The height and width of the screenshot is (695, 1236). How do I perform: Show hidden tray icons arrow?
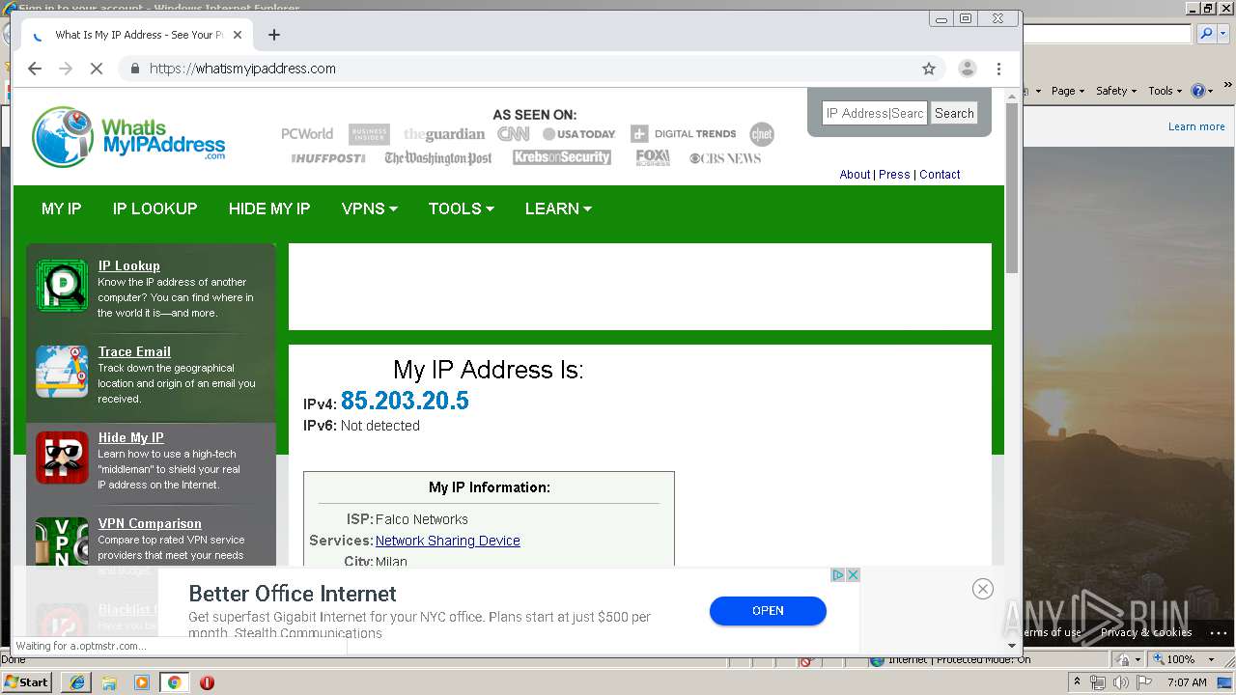(x=1077, y=682)
